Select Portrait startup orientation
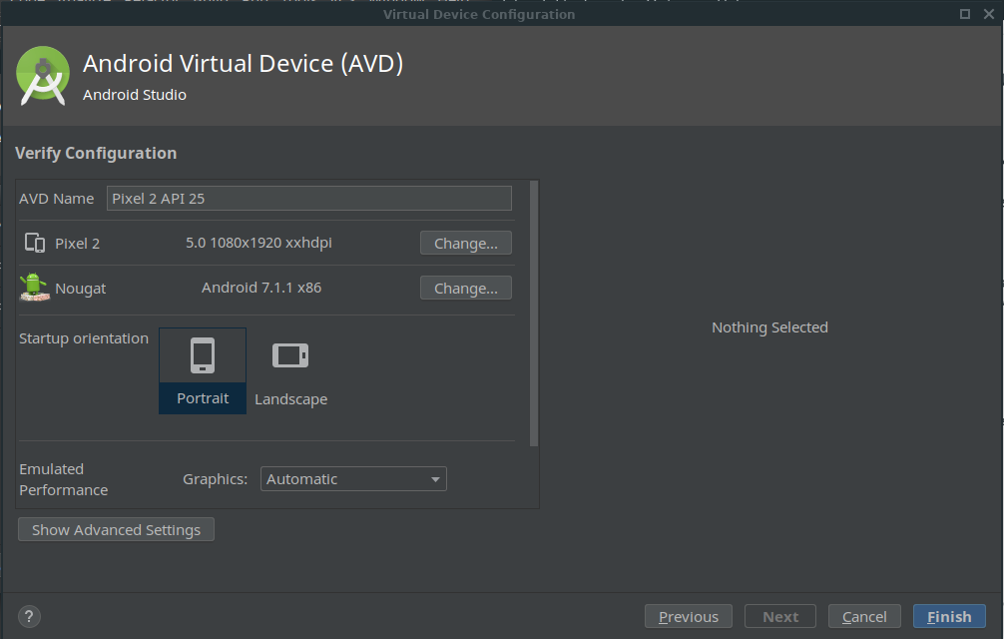 203,370
